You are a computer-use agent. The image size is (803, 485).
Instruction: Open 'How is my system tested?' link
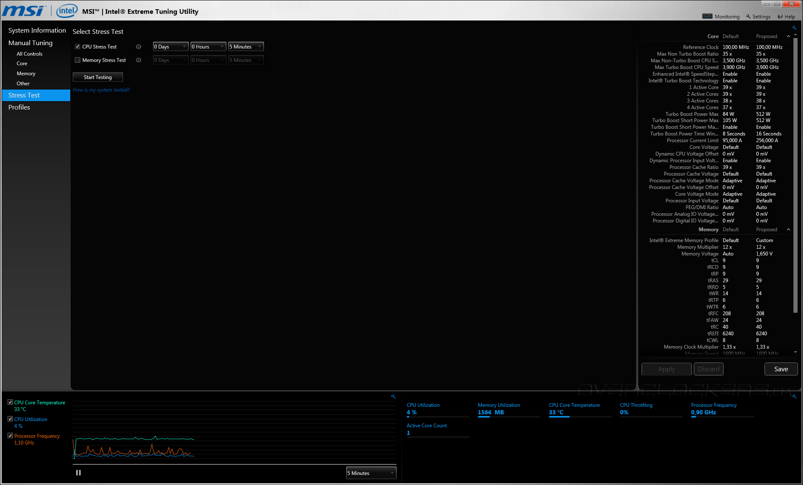point(101,90)
